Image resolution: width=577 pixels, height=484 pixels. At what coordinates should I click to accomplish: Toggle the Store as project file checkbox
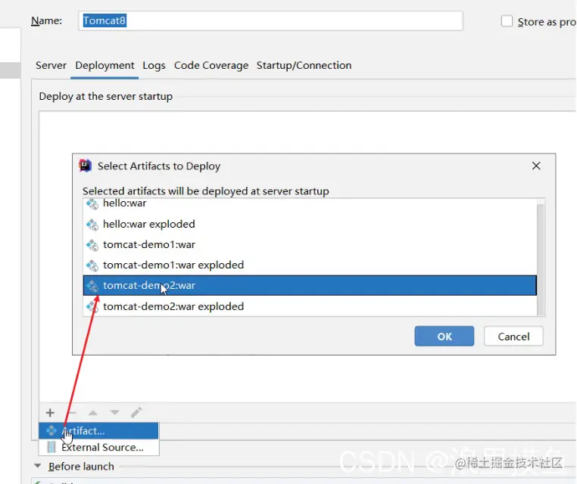coord(507,21)
